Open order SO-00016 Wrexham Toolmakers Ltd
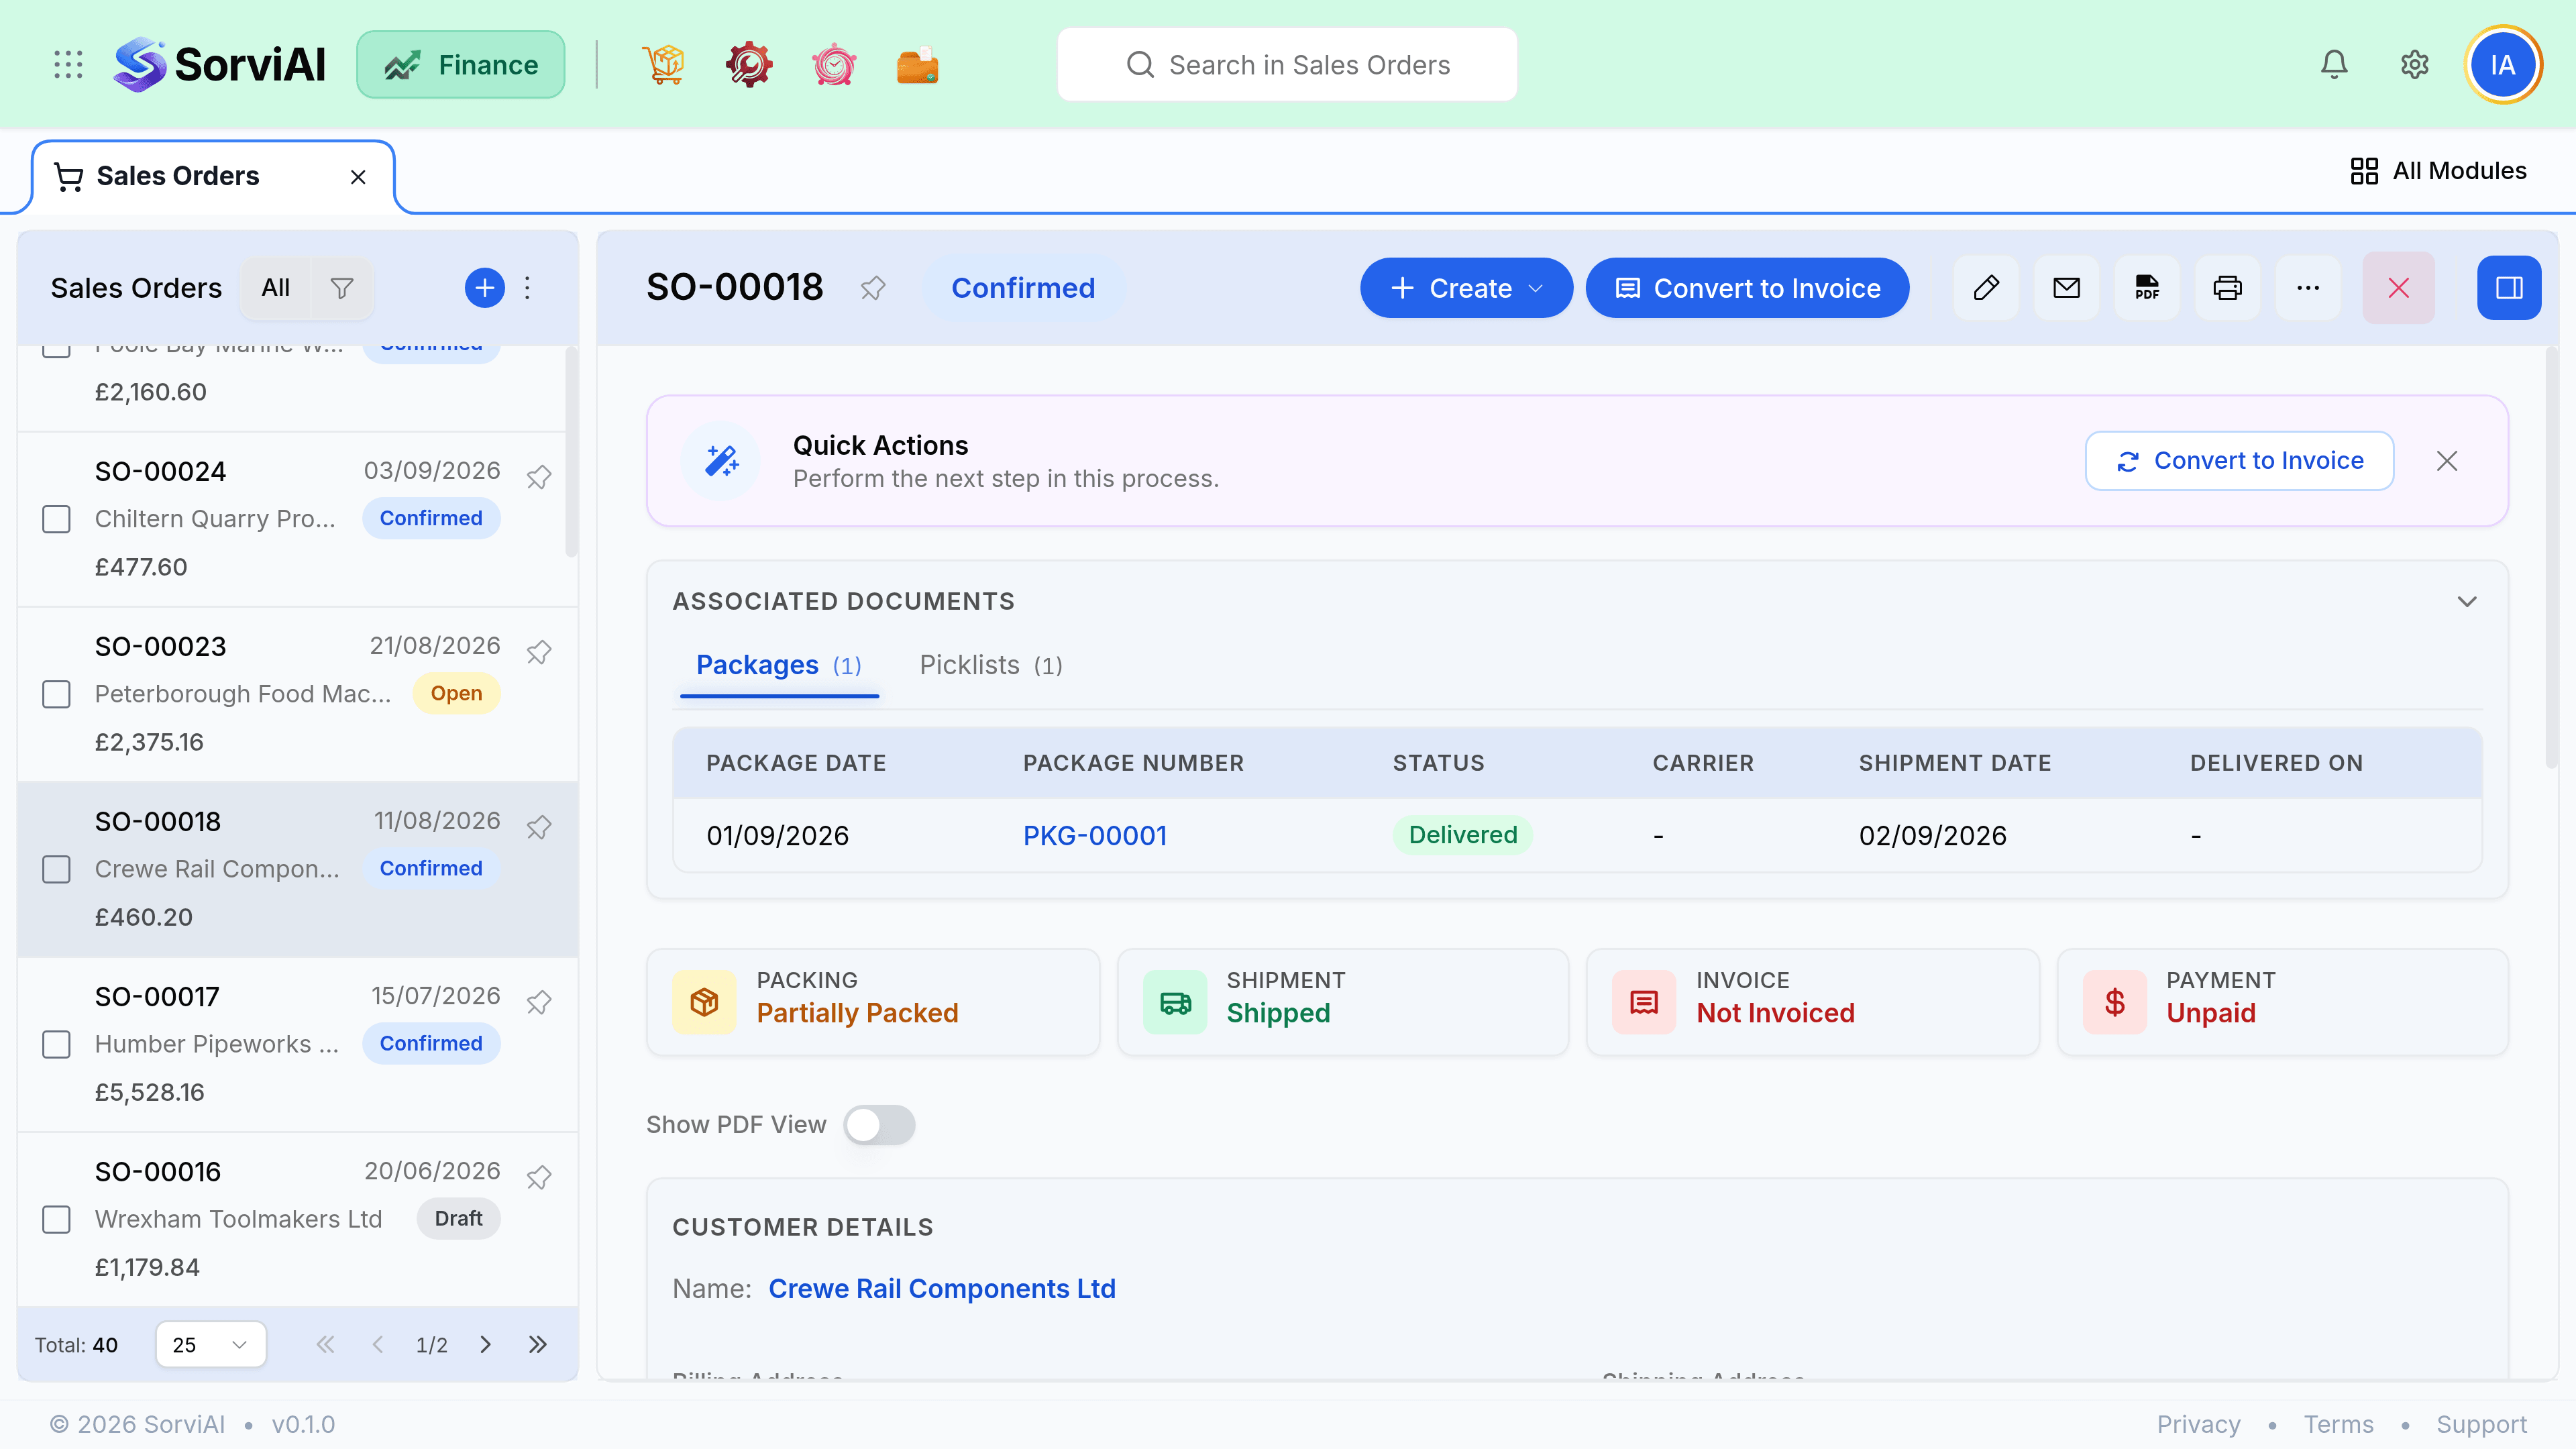This screenshot has width=2576, height=1449. [298, 1219]
